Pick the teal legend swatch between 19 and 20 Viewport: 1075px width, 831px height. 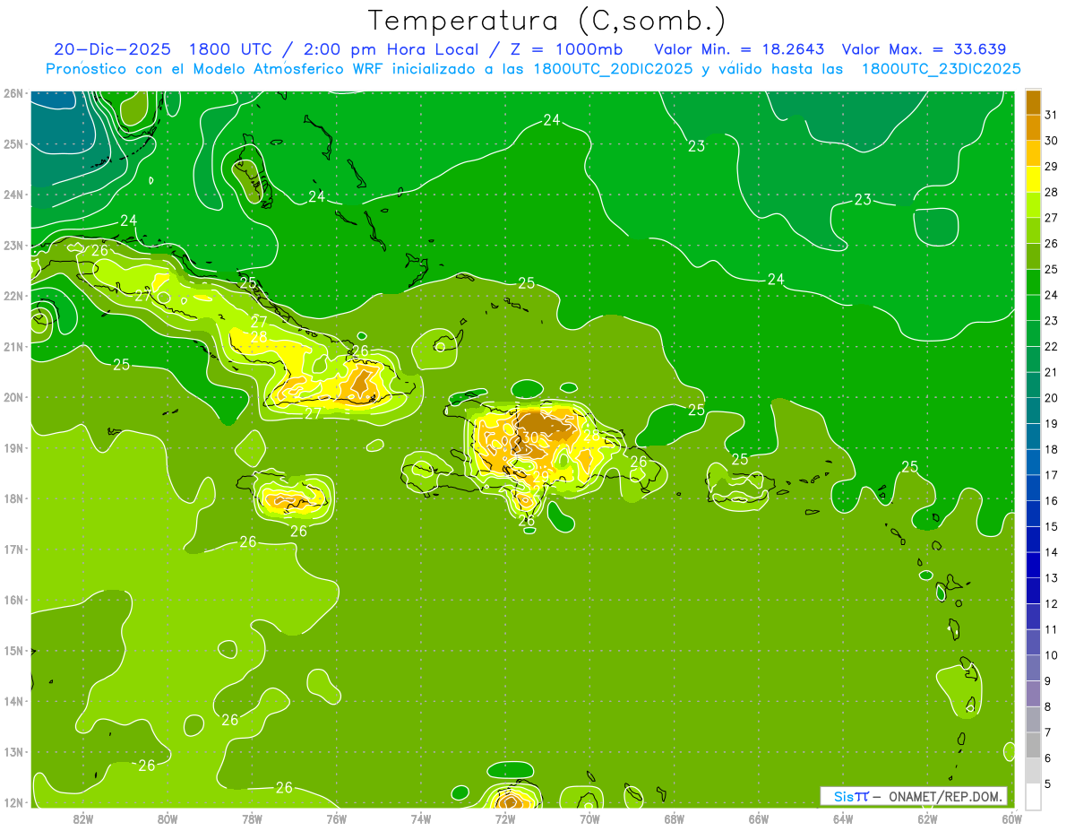tap(1033, 411)
